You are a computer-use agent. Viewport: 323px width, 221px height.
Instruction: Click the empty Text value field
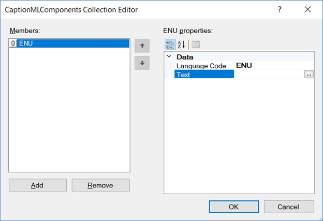[269, 74]
